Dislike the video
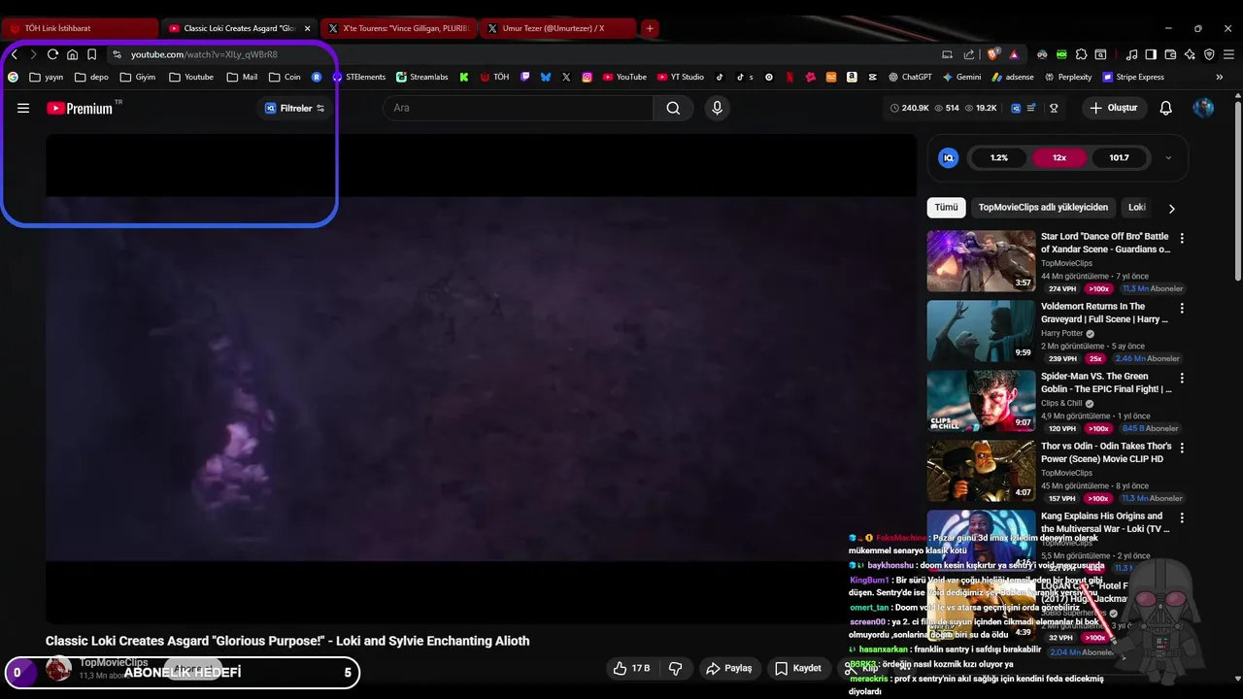1243x699 pixels. tap(676, 668)
